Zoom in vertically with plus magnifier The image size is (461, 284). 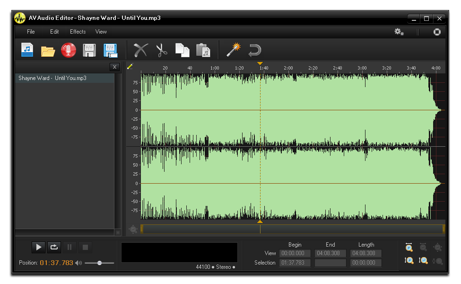tap(409, 260)
